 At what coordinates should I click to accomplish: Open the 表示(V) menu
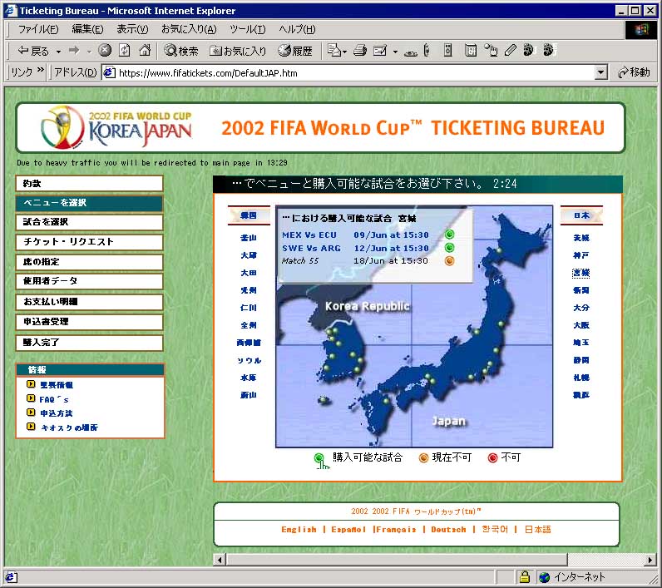(x=132, y=29)
